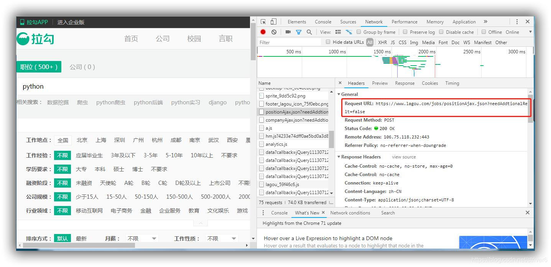This screenshot has height=267, width=551.
Task: Open more DevTools tabs chevron
Action: click(x=485, y=22)
